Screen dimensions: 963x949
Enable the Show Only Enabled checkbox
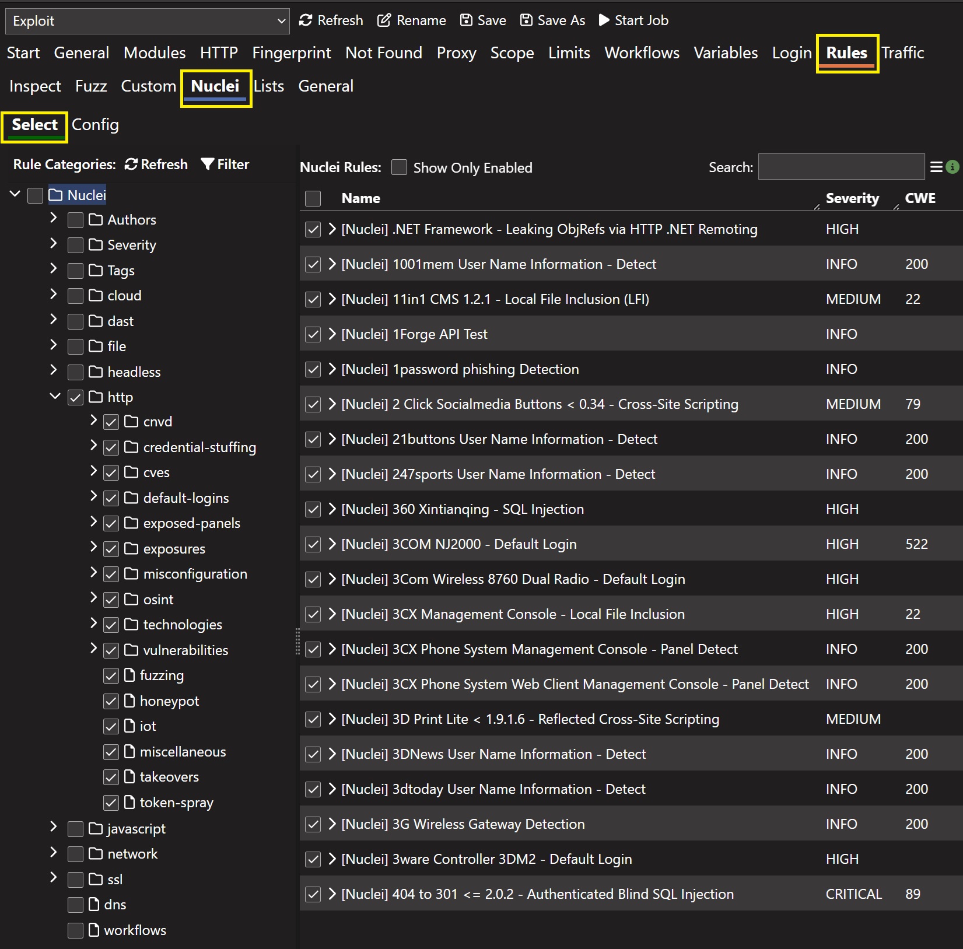pos(399,167)
